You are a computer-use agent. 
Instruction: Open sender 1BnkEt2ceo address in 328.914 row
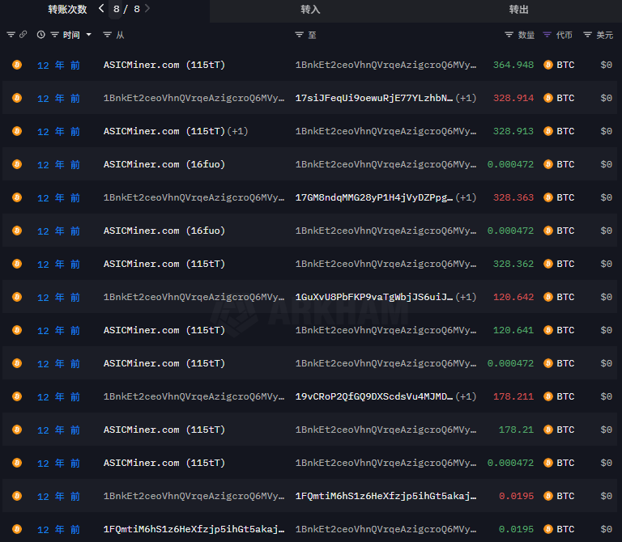(194, 98)
